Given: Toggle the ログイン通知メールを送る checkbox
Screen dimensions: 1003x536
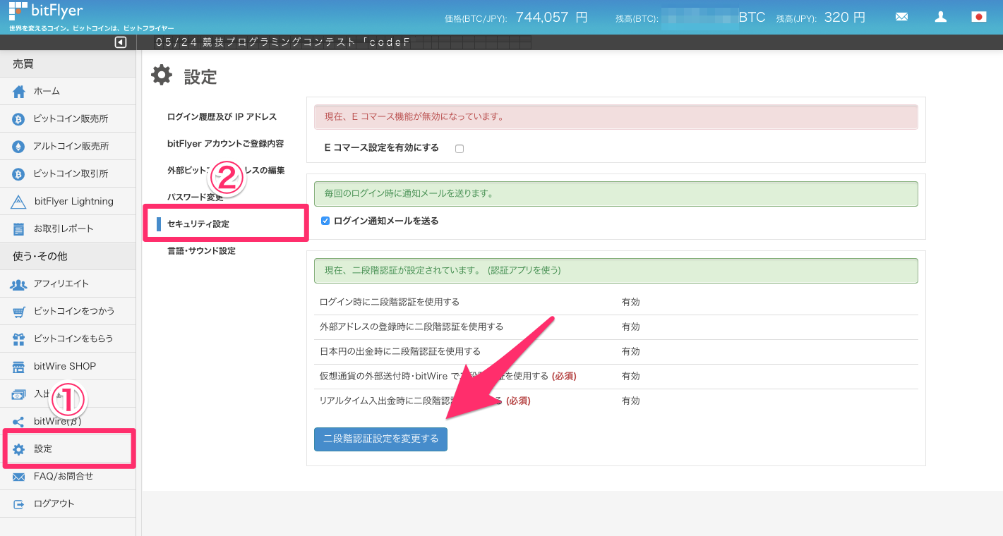Looking at the screenshot, I should (x=325, y=221).
